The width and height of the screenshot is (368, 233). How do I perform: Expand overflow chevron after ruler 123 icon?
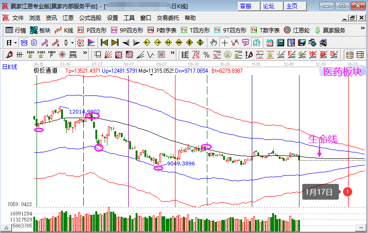tap(85, 53)
